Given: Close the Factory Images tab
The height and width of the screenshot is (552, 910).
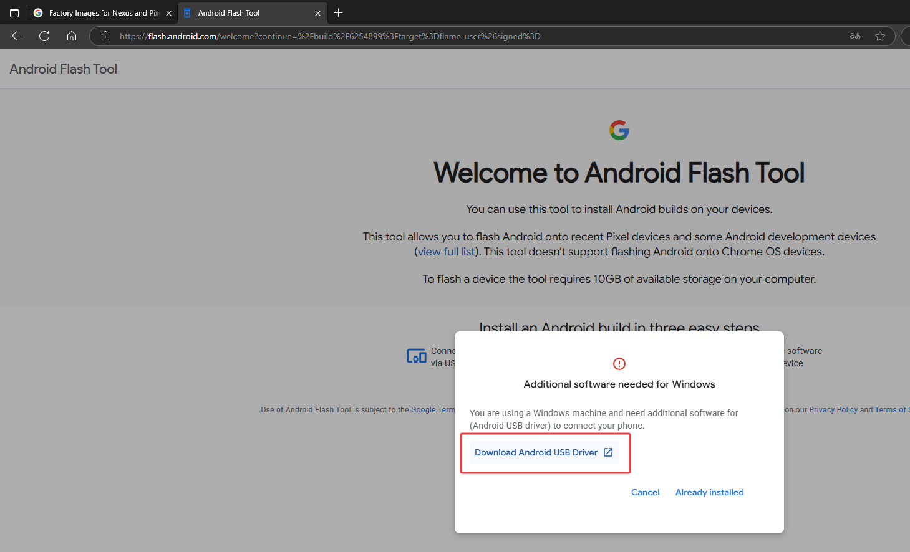Looking at the screenshot, I should pos(168,13).
